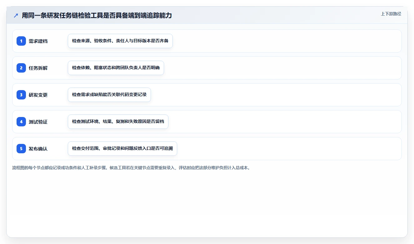
Task: Click the page title 用同一条研发任务链检验工具
Action: tap(97, 16)
